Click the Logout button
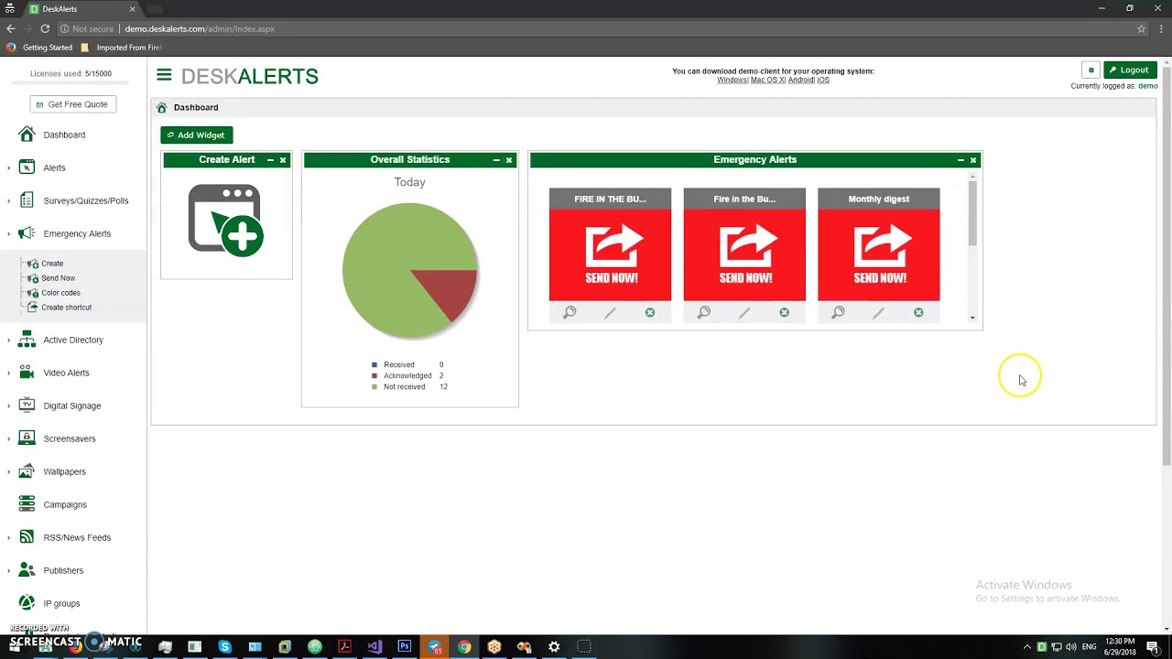 point(1130,70)
